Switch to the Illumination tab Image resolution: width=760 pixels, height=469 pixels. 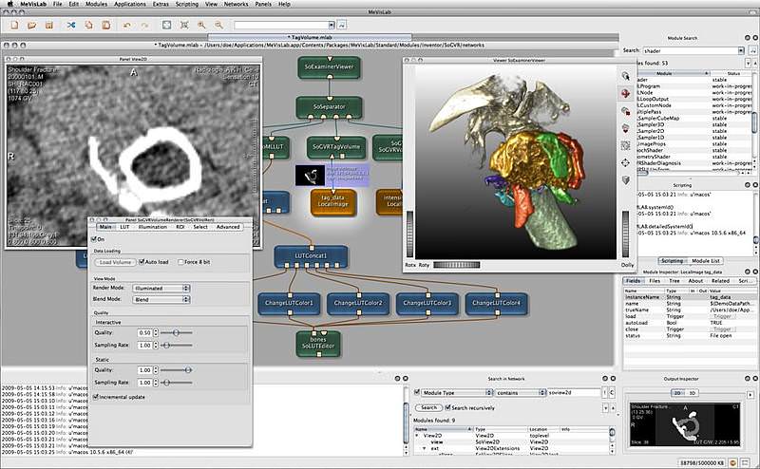[153, 227]
